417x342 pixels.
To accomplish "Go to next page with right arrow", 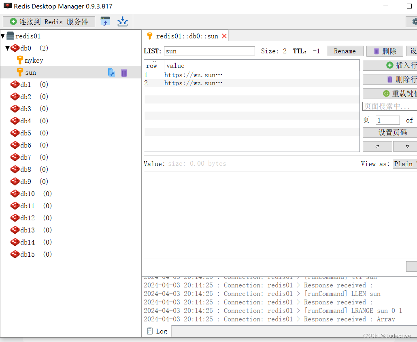I will coord(405,146).
